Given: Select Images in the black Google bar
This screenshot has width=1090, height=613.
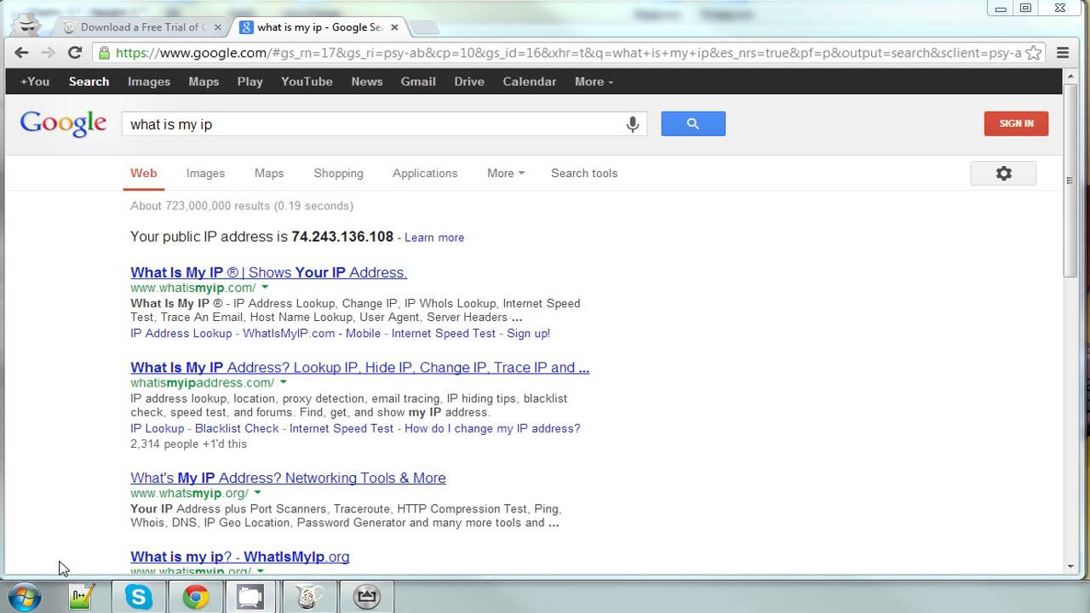Looking at the screenshot, I should pos(149,82).
